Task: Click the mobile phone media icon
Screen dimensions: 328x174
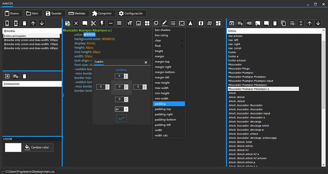Action: tap(7, 23)
